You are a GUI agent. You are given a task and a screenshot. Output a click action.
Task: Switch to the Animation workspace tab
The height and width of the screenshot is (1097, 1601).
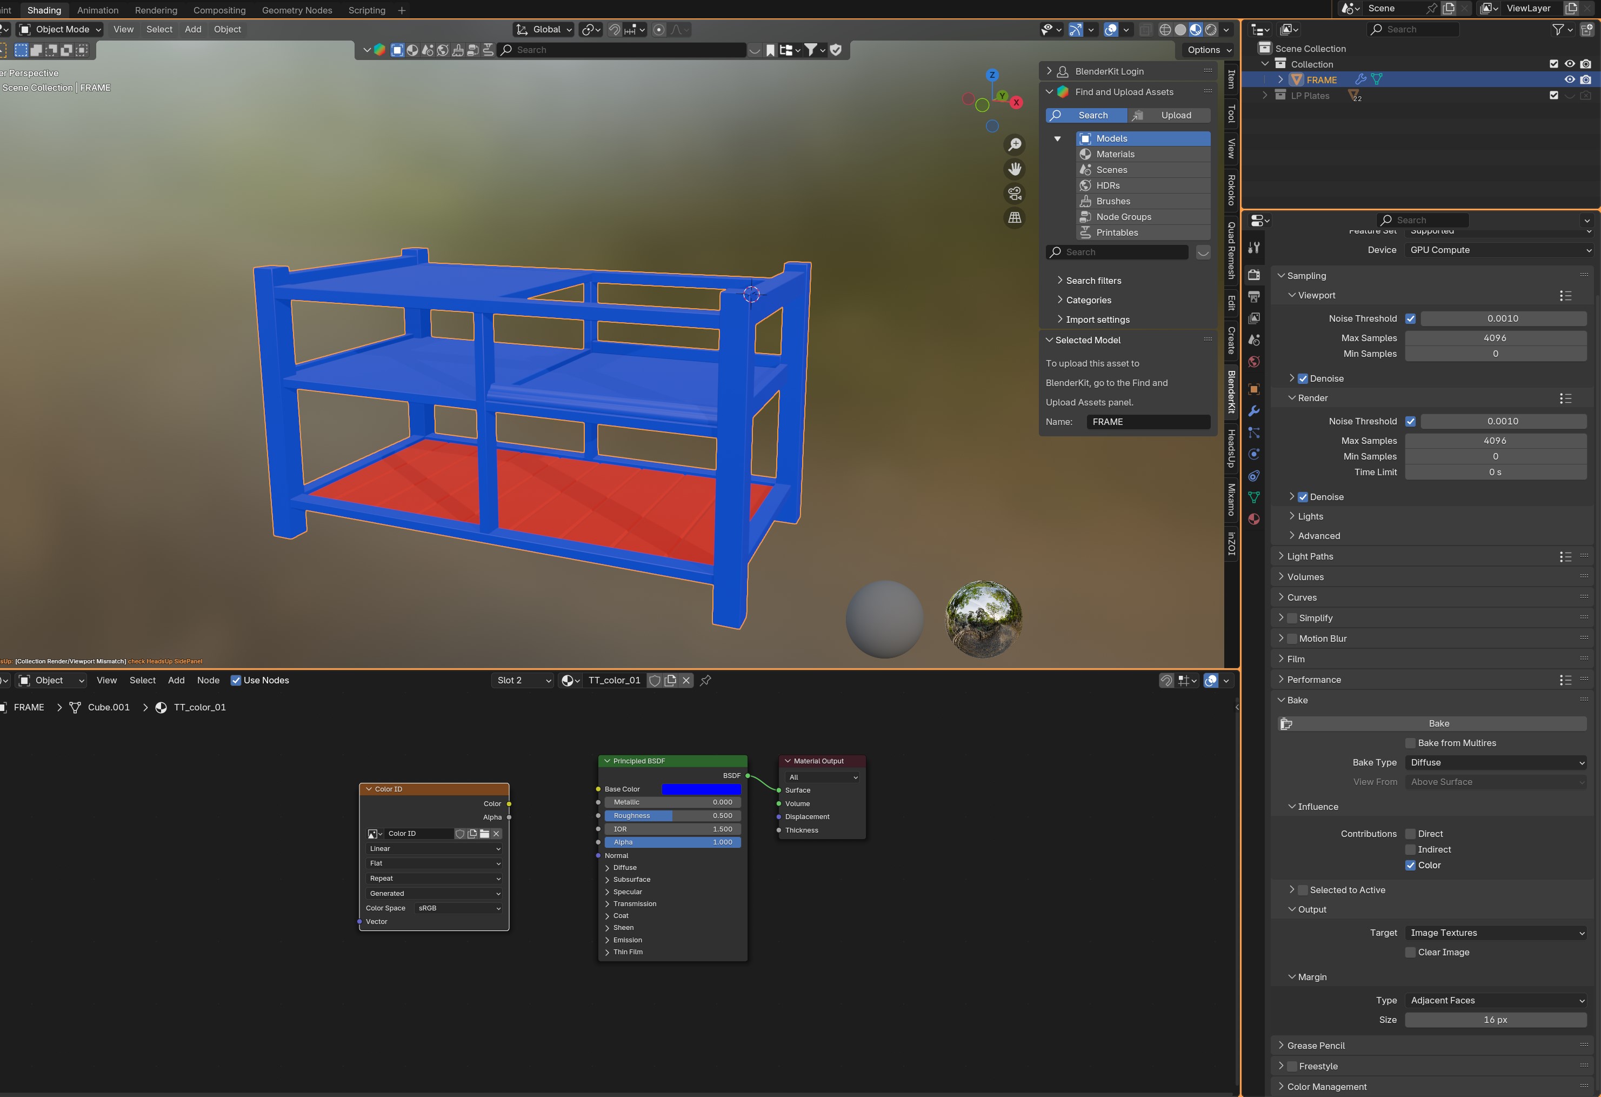[x=98, y=10]
